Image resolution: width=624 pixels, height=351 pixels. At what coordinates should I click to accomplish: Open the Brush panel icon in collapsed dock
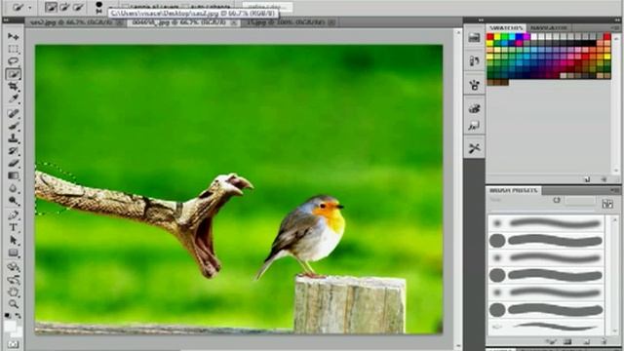[x=475, y=85]
